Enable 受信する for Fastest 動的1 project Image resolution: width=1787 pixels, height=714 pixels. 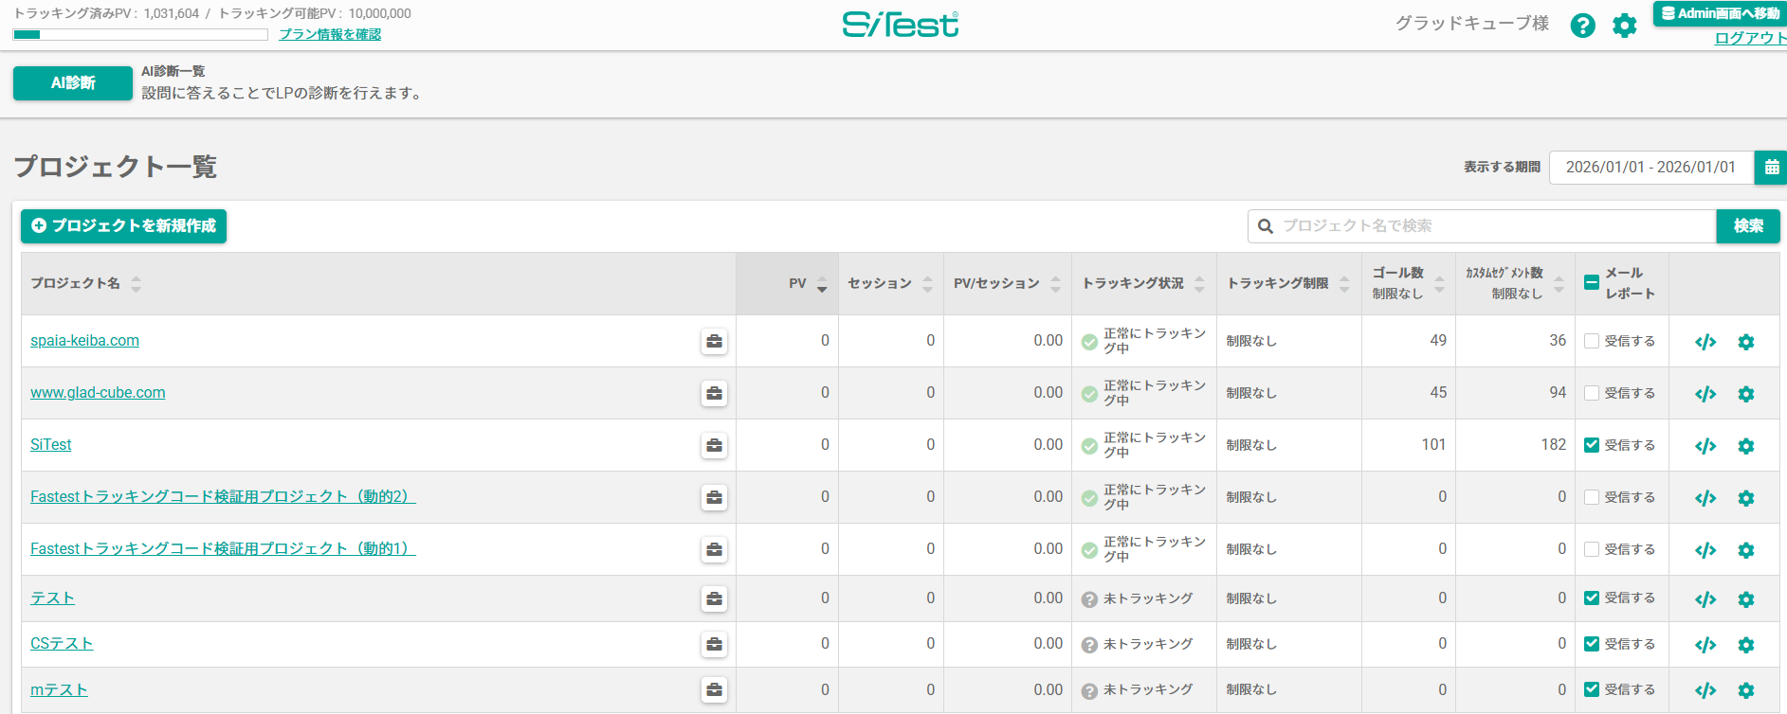point(1592,549)
